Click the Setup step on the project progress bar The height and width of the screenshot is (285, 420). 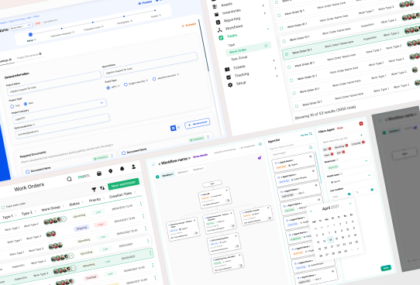30,34
